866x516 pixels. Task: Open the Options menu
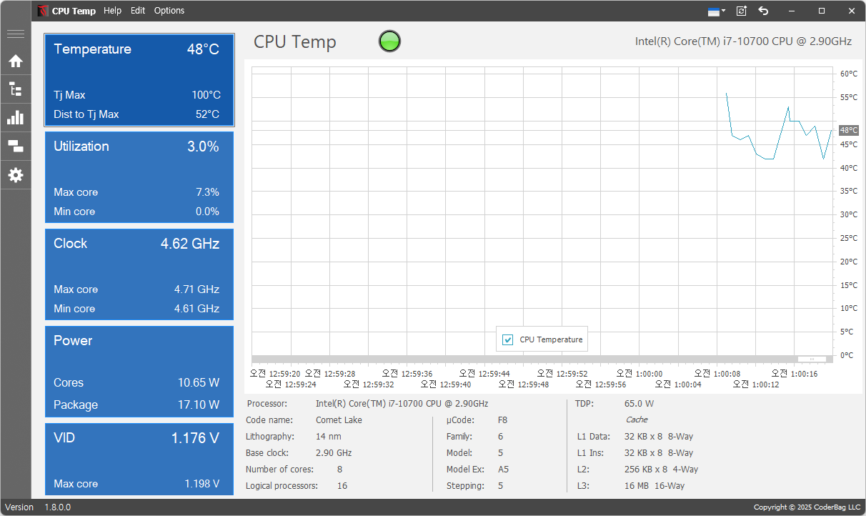click(169, 11)
